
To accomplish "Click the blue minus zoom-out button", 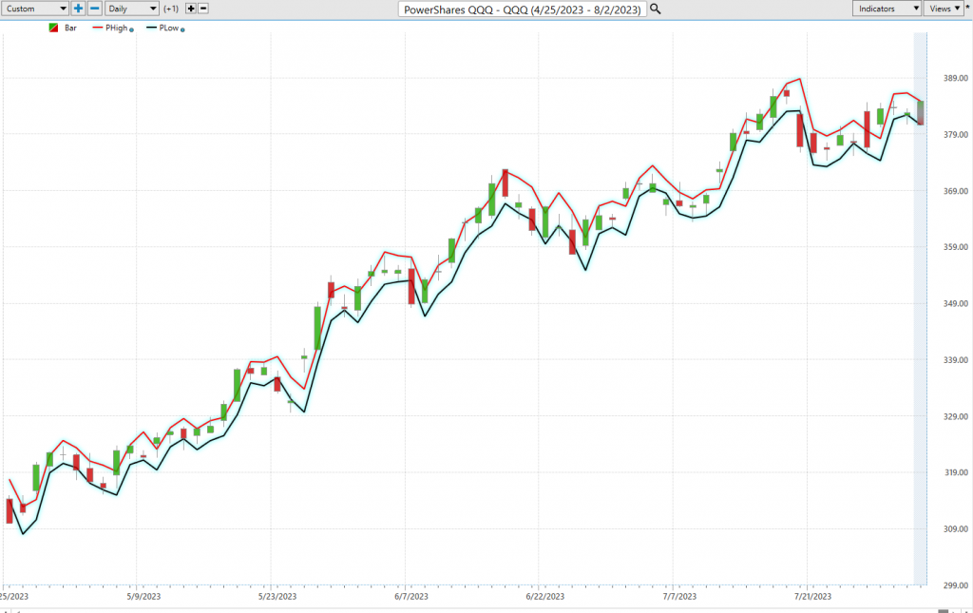I will pos(95,9).
